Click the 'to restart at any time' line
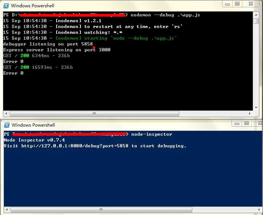Viewport: 263px width, 215px height. [93, 27]
